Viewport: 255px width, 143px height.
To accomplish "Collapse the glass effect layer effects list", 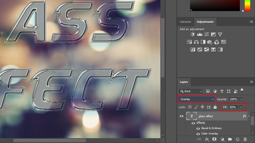I will (249, 116).
